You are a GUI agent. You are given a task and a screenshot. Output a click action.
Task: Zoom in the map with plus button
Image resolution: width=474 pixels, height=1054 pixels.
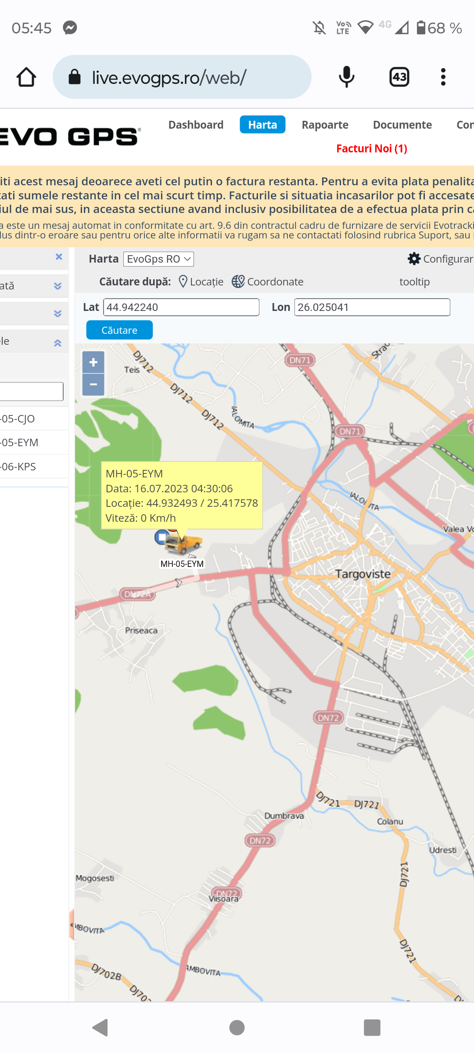point(93,362)
